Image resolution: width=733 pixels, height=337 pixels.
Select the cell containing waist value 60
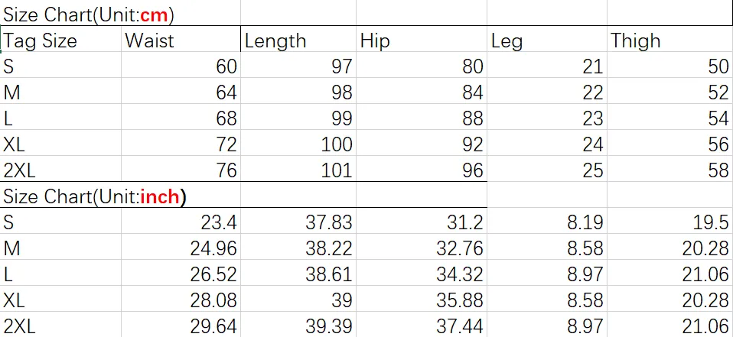click(181, 65)
